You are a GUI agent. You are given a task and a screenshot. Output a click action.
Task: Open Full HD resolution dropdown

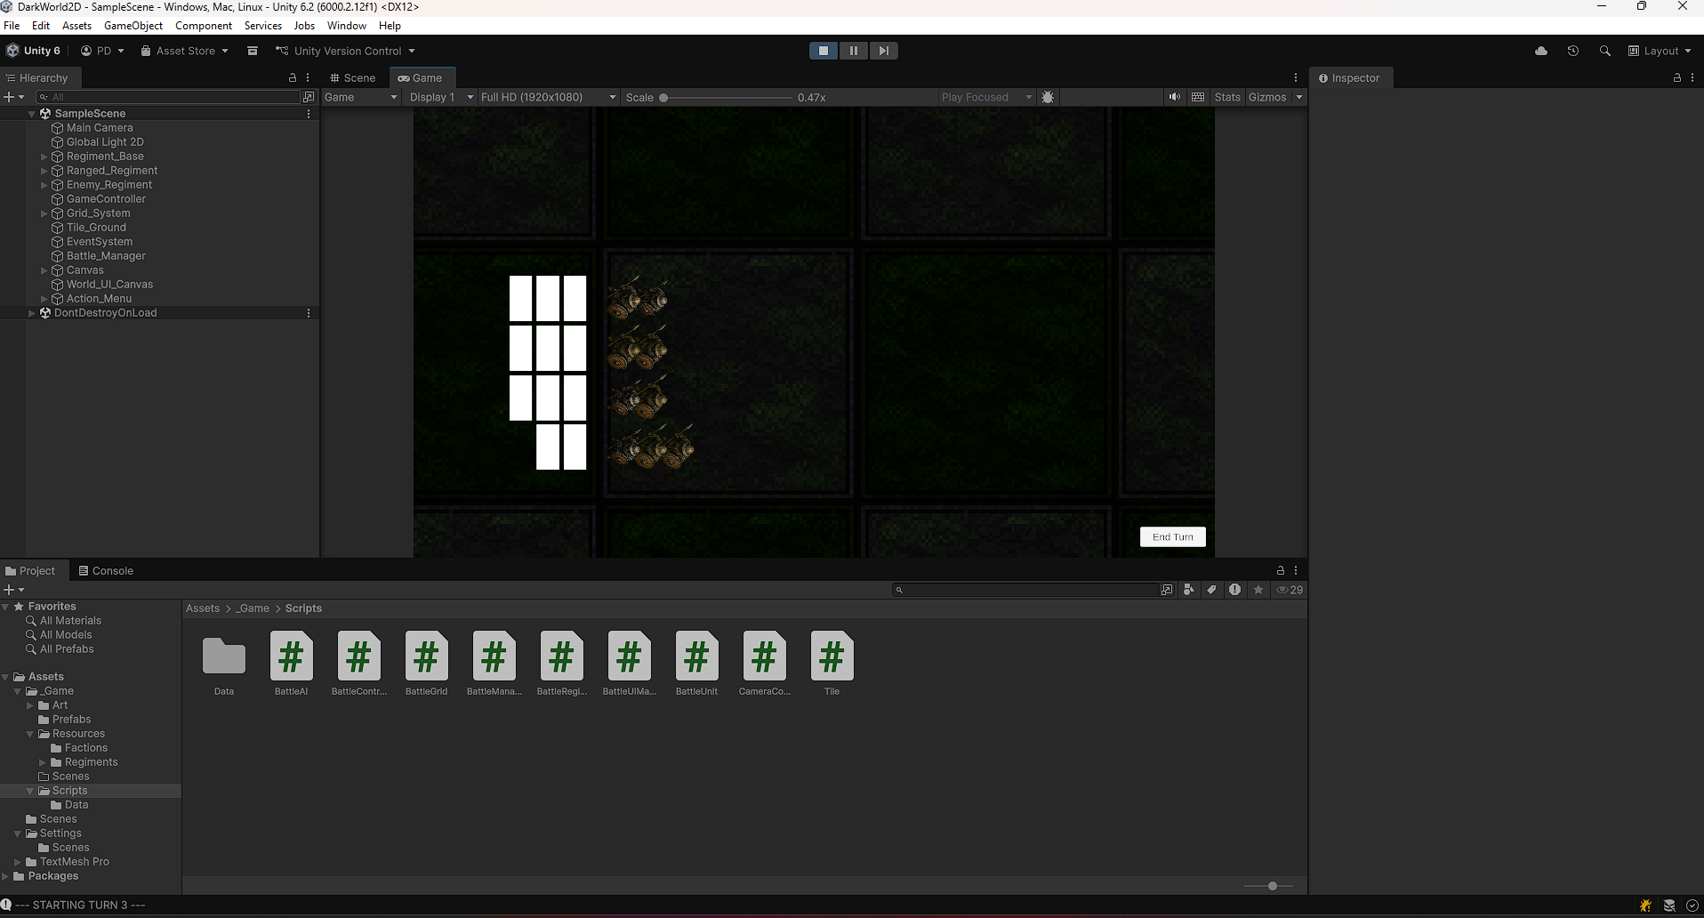548,97
